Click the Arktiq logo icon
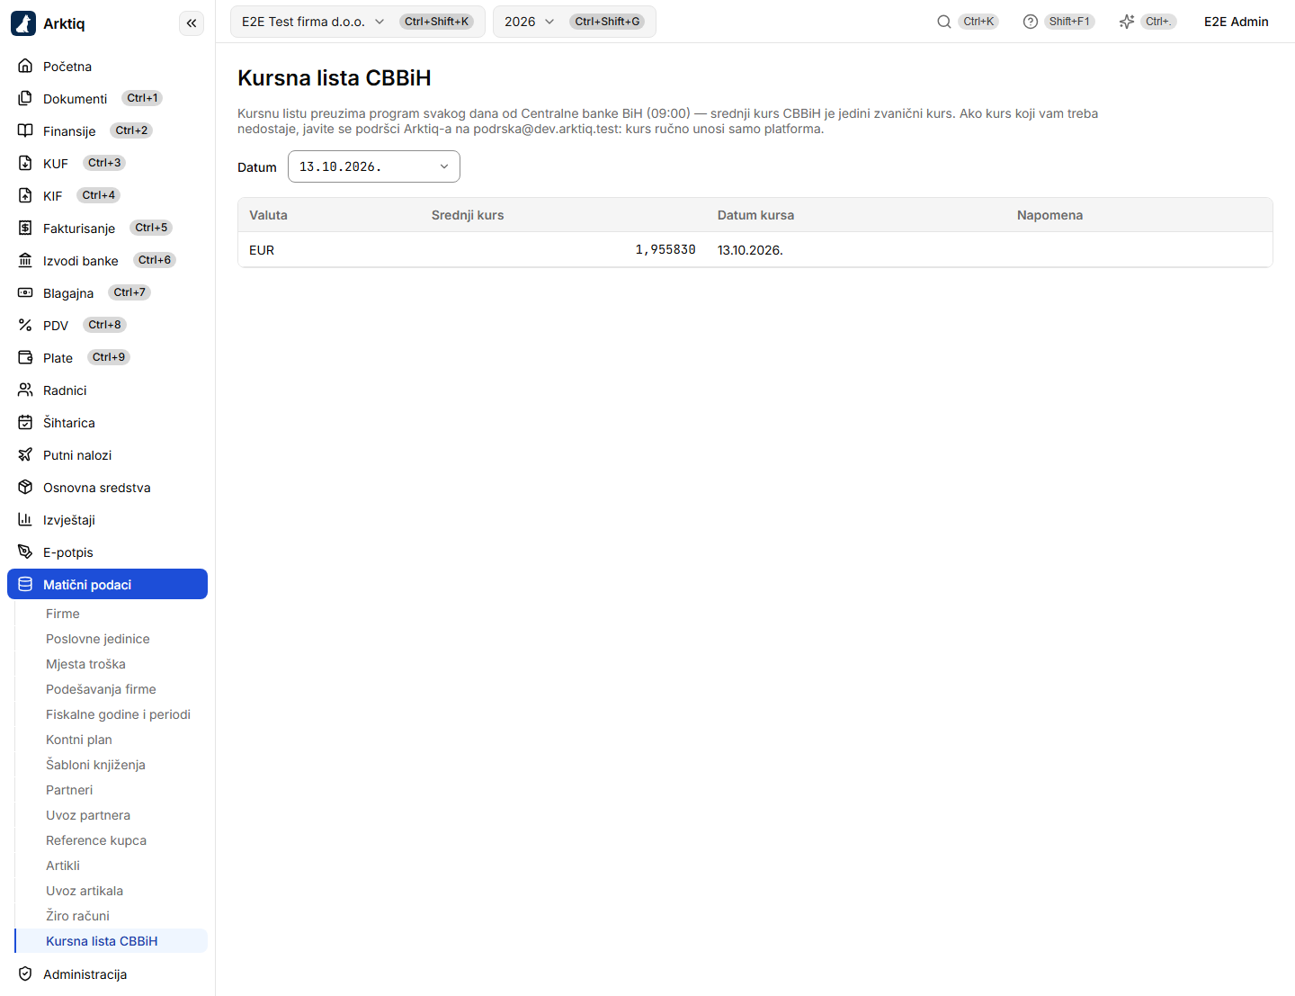Image resolution: width=1295 pixels, height=996 pixels. tap(23, 23)
